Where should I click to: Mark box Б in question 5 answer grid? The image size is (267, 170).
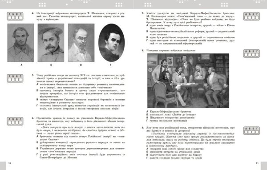point(13,80)
